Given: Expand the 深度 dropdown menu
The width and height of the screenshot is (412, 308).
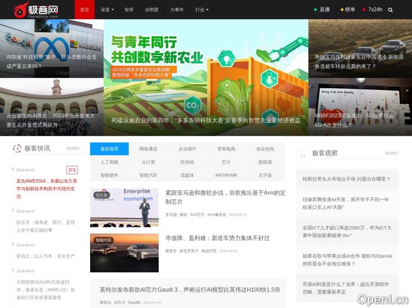Looking at the screenshot, I should pos(107,9).
